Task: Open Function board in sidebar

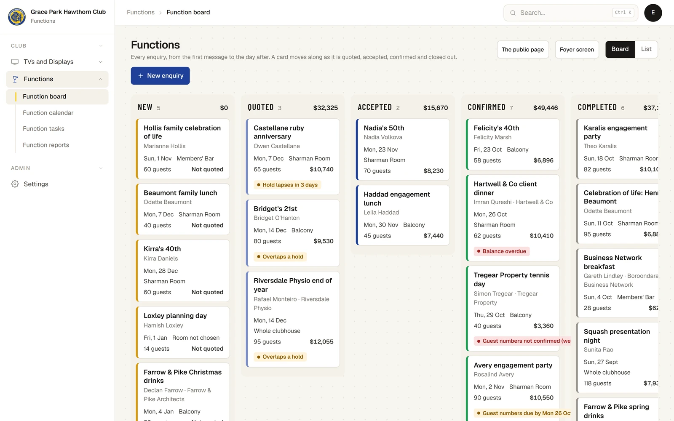Action: [57, 96]
